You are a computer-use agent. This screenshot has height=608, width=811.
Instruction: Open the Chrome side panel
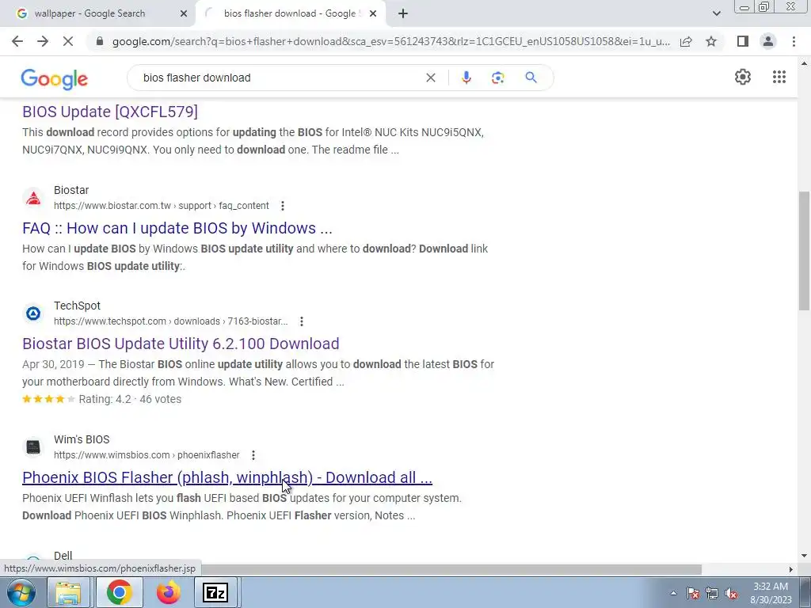pos(743,41)
